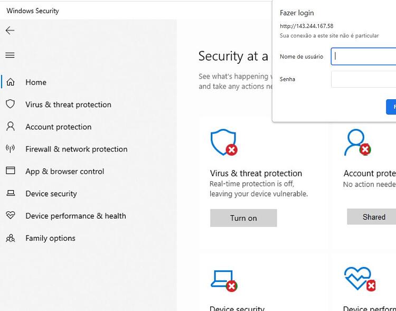Click the back arrow icon
Viewport: 396px width, 311px height.
[10, 31]
